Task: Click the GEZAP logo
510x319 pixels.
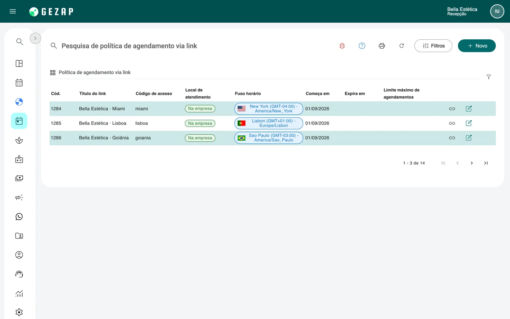Action: point(51,12)
